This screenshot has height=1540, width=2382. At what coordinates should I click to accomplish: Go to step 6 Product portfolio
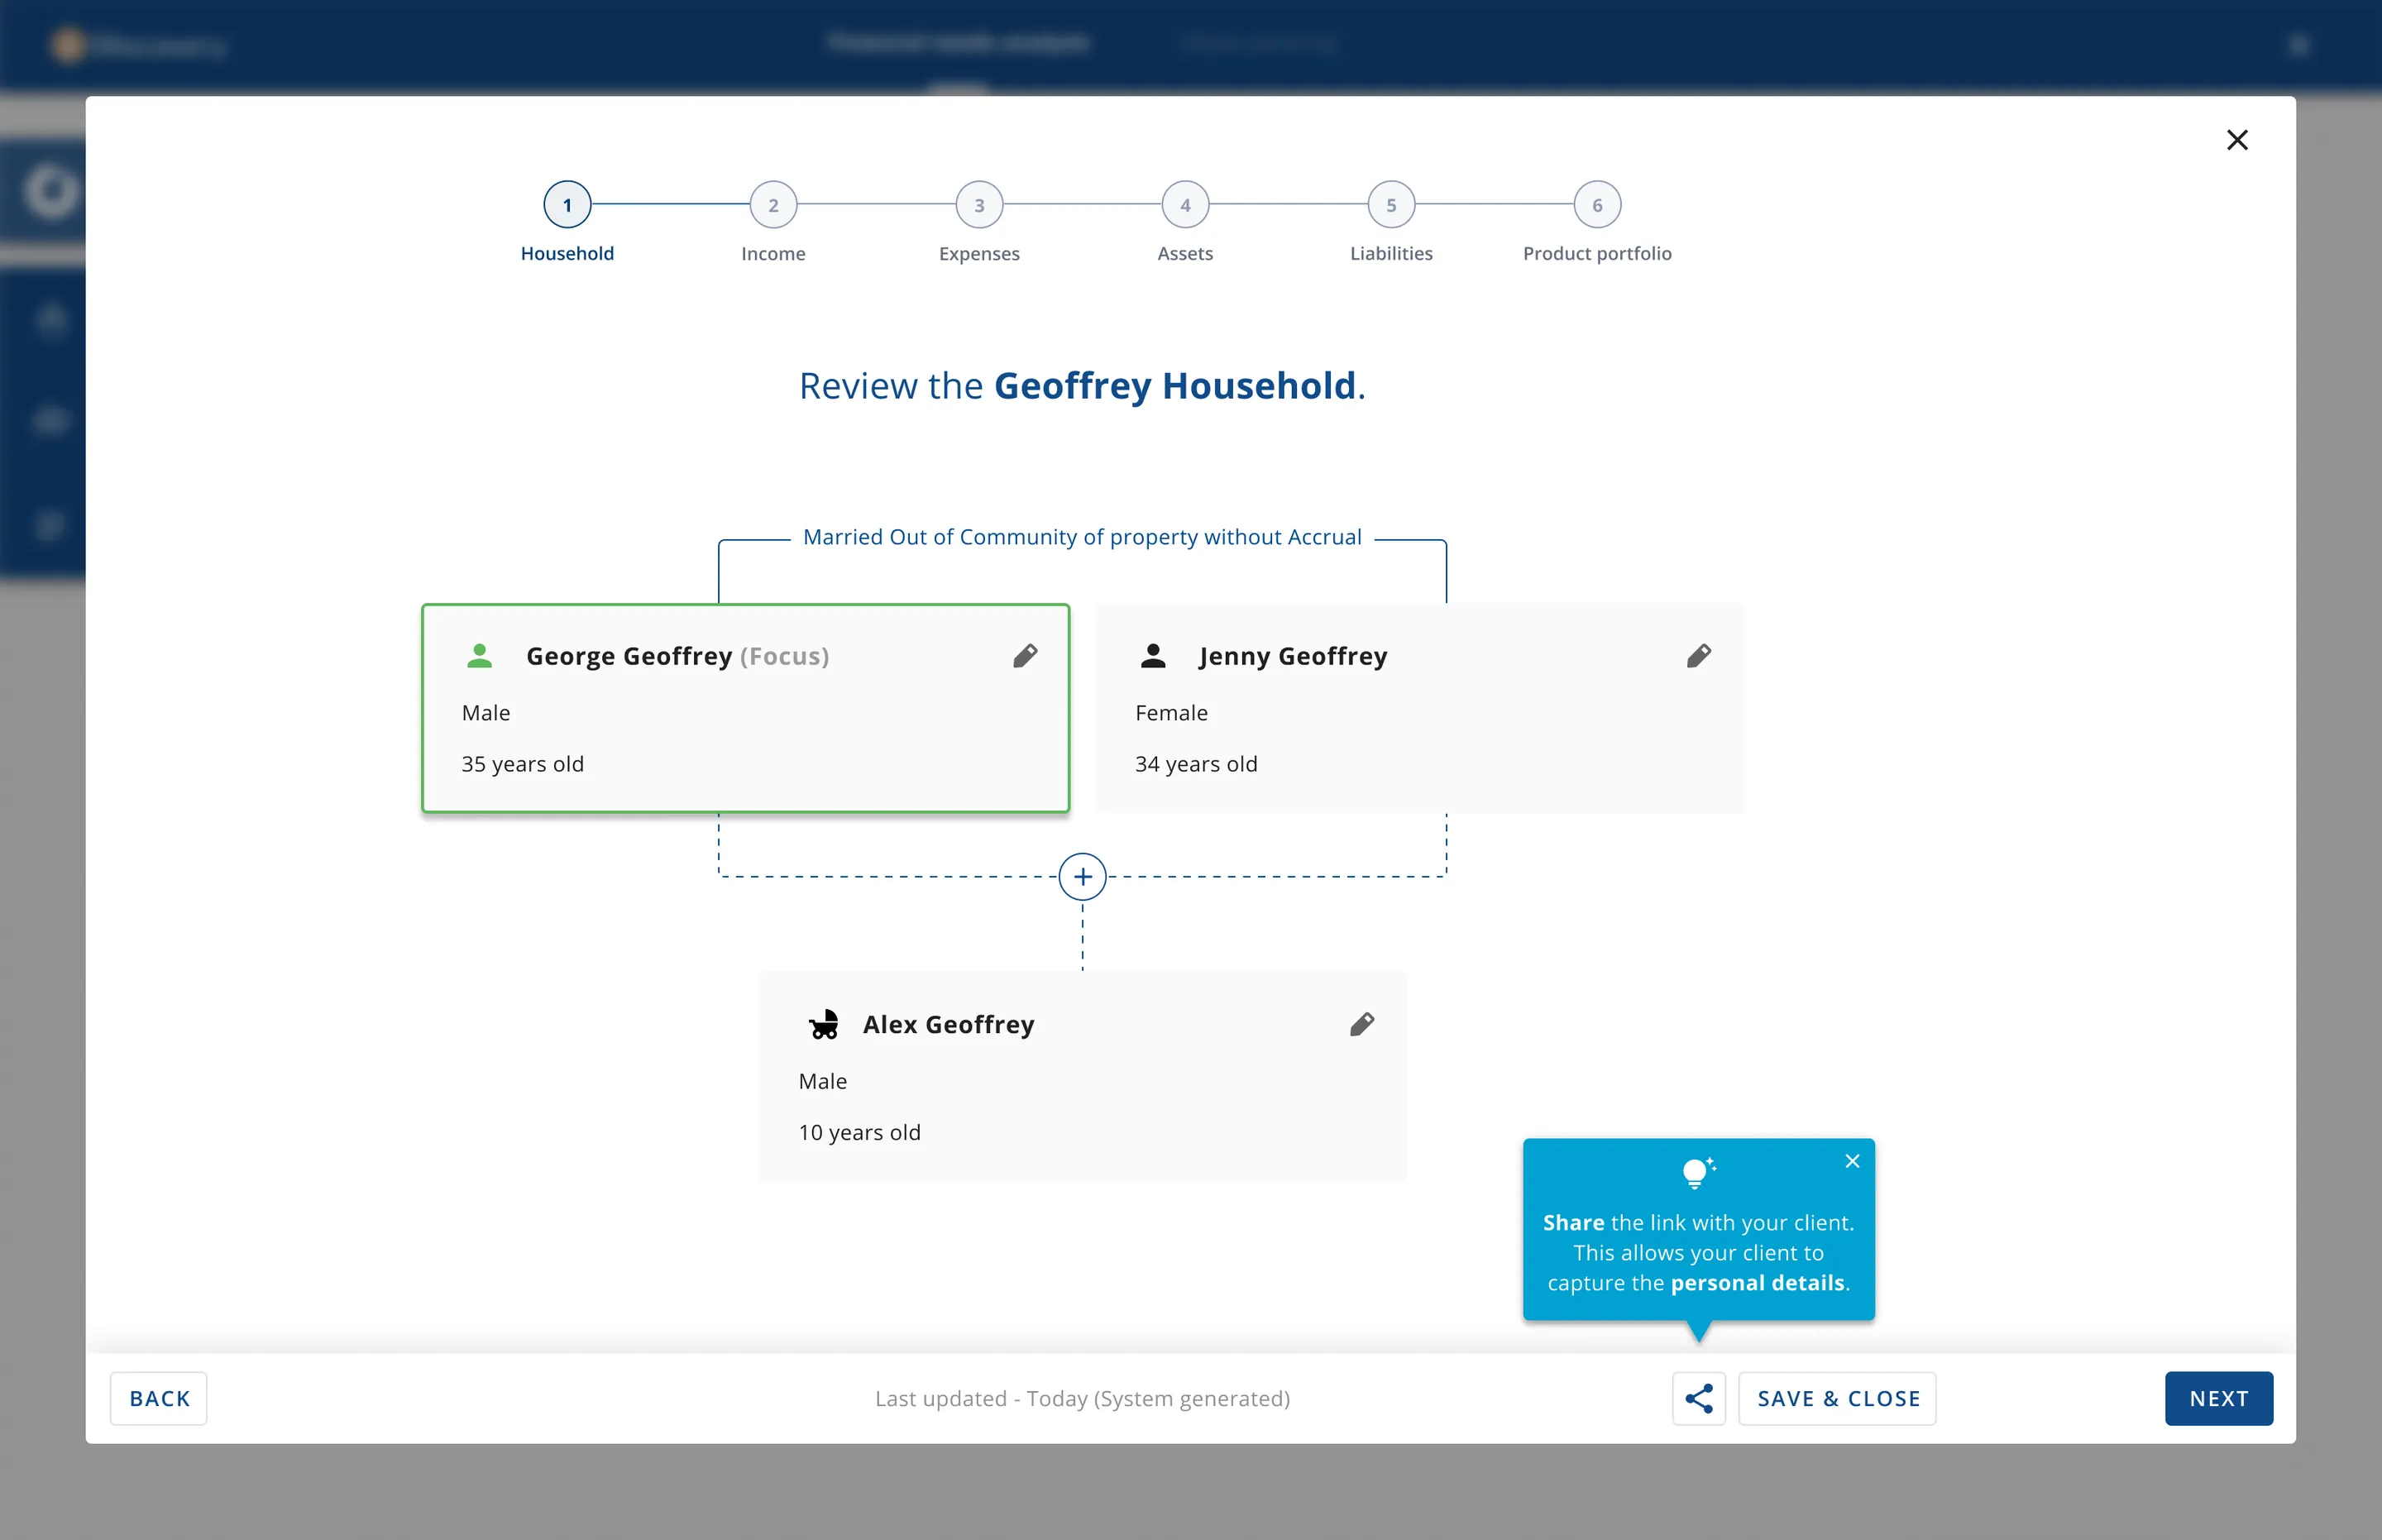pos(1597,205)
